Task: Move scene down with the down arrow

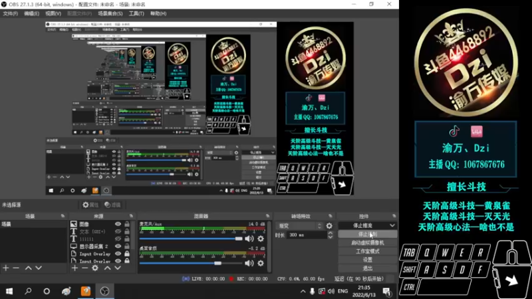Action: tap(39, 268)
